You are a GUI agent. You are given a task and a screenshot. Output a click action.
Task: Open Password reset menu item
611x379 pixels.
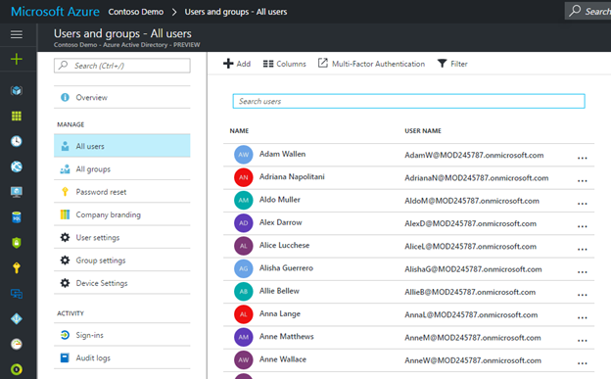coord(122,191)
